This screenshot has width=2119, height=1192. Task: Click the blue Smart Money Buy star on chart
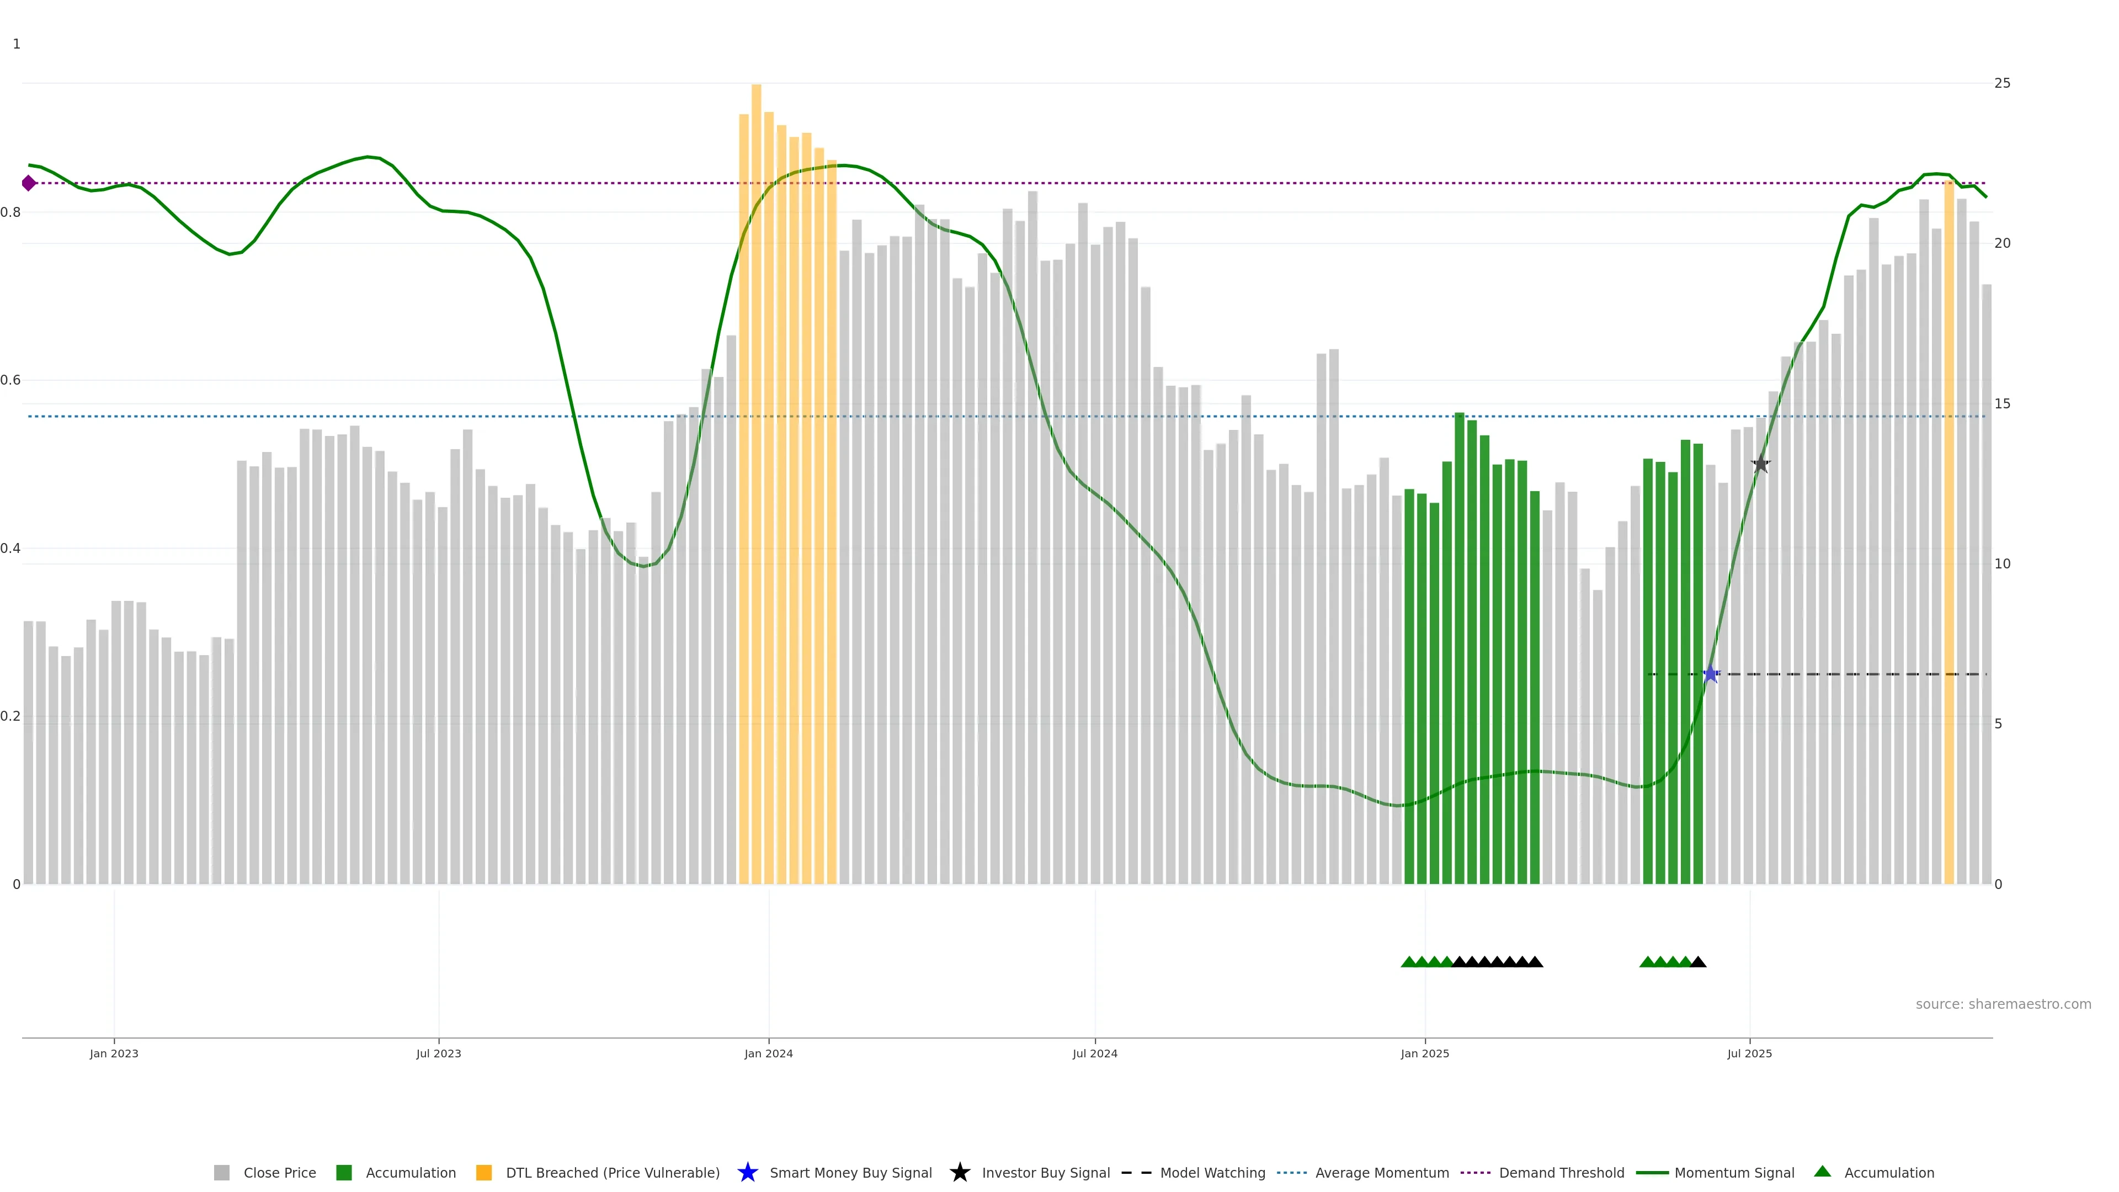pyautogui.click(x=1710, y=674)
